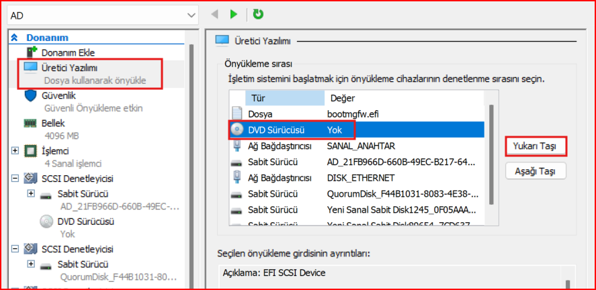Click the Yukarı Taşı button
Viewport: 596px width, 290px height.
point(536,146)
